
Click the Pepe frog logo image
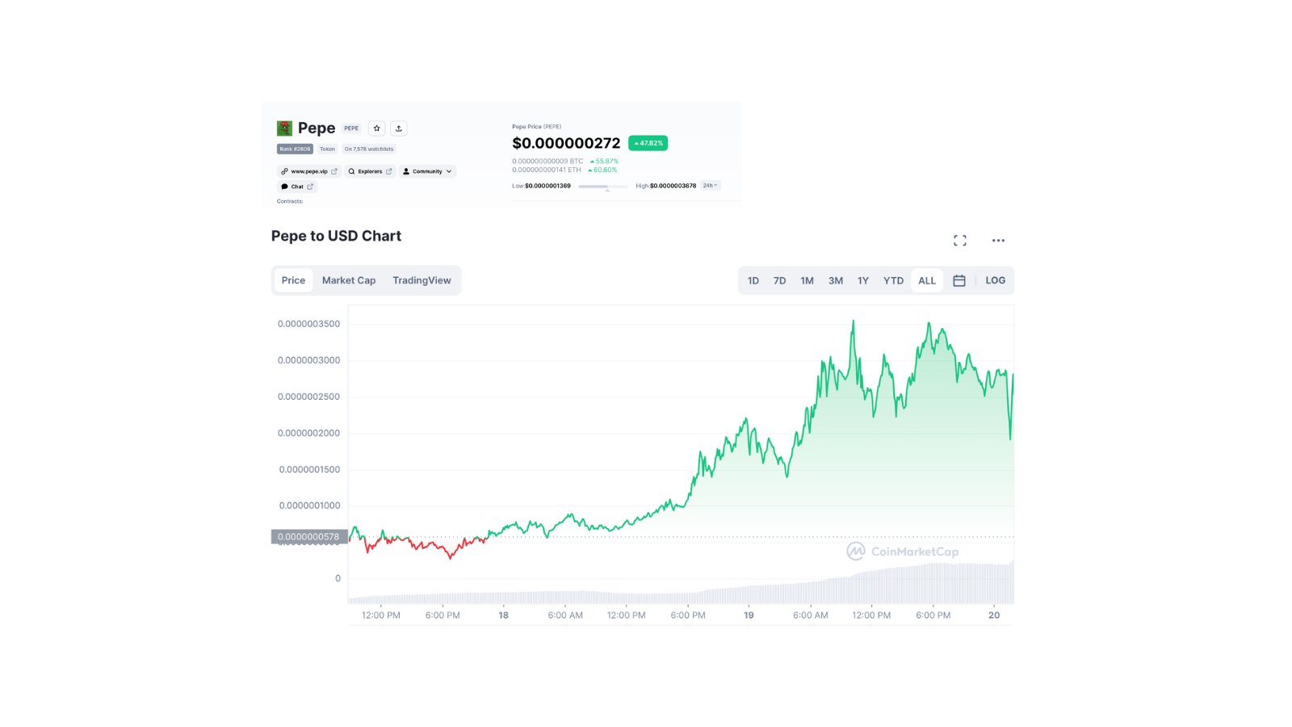coord(284,128)
